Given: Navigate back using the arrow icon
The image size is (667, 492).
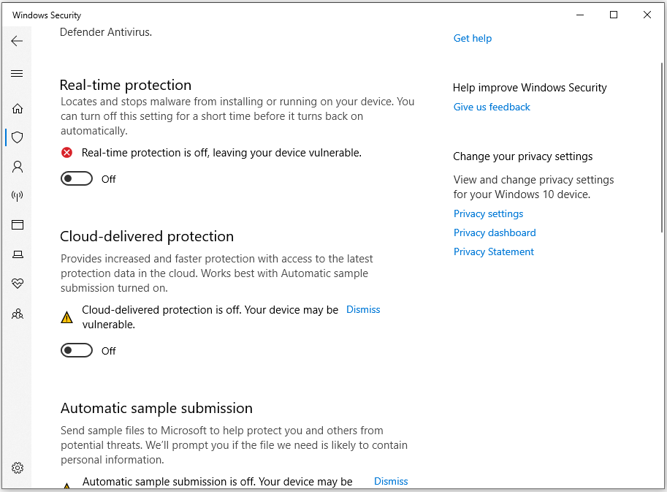Looking at the screenshot, I should 17,41.
